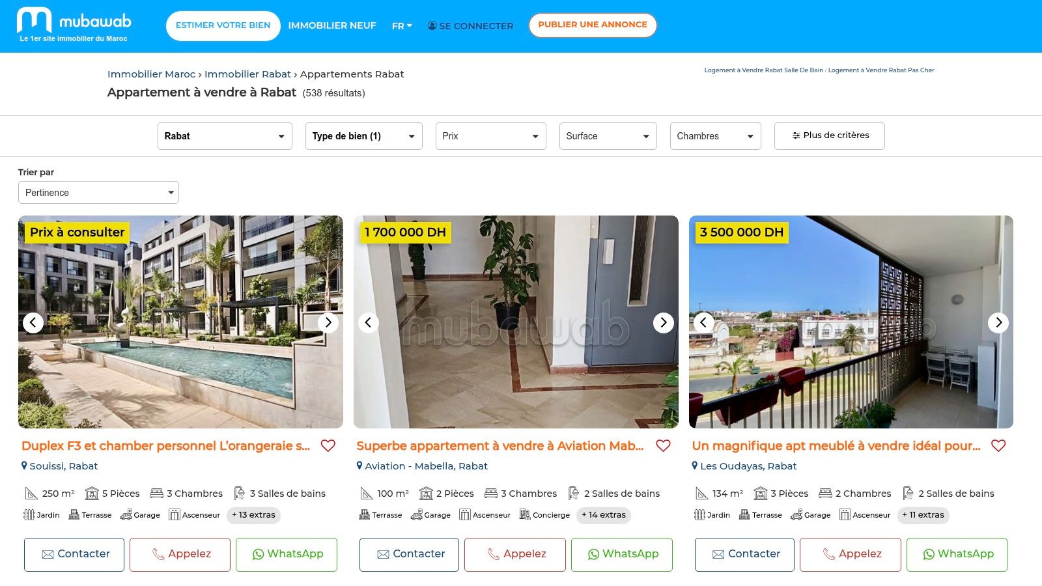Open the FR language menu
The height and width of the screenshot is (586, 1042).
(402, 26)
